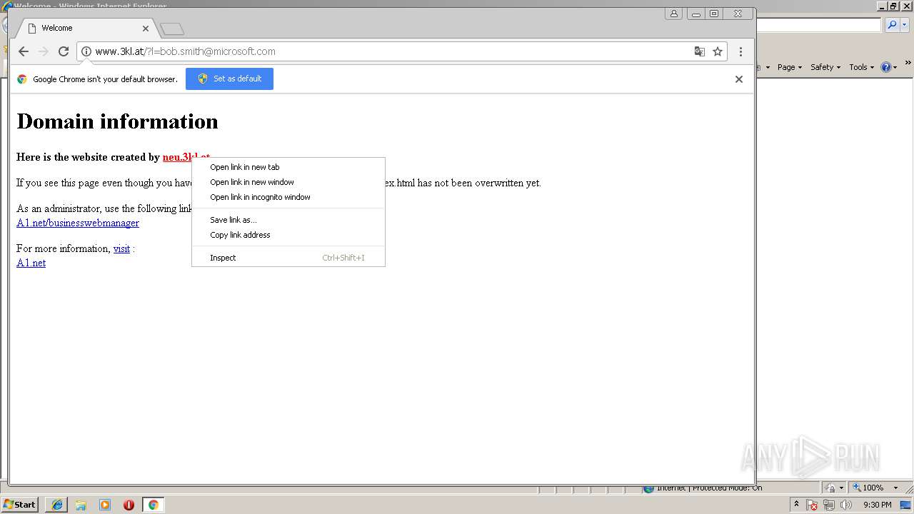Follow the visit link
Image resolution: width=914 pixels, height=514 pixels.
[x=121, y=248]
